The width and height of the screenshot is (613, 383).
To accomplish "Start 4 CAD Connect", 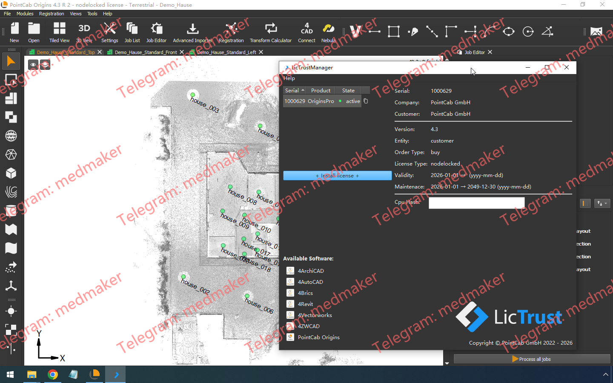I will (x=306, y=32).
